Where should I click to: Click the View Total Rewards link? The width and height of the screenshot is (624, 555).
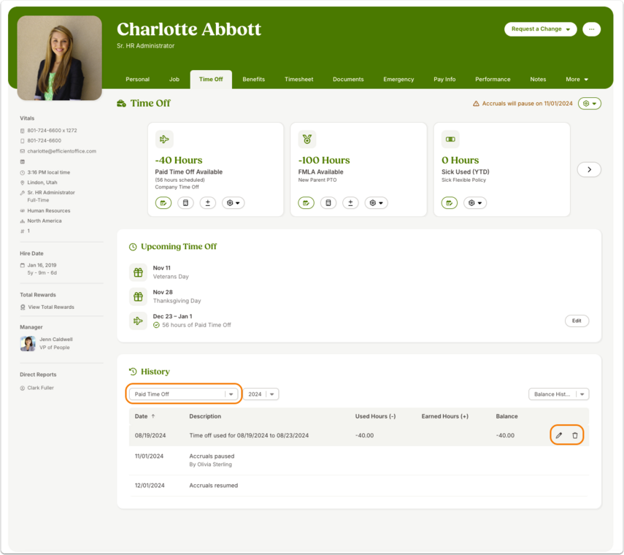(x=51, y=307)
